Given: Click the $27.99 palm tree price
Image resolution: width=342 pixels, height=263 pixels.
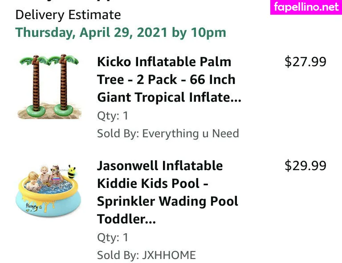Looking at the screenshot, I should (305, 62).
